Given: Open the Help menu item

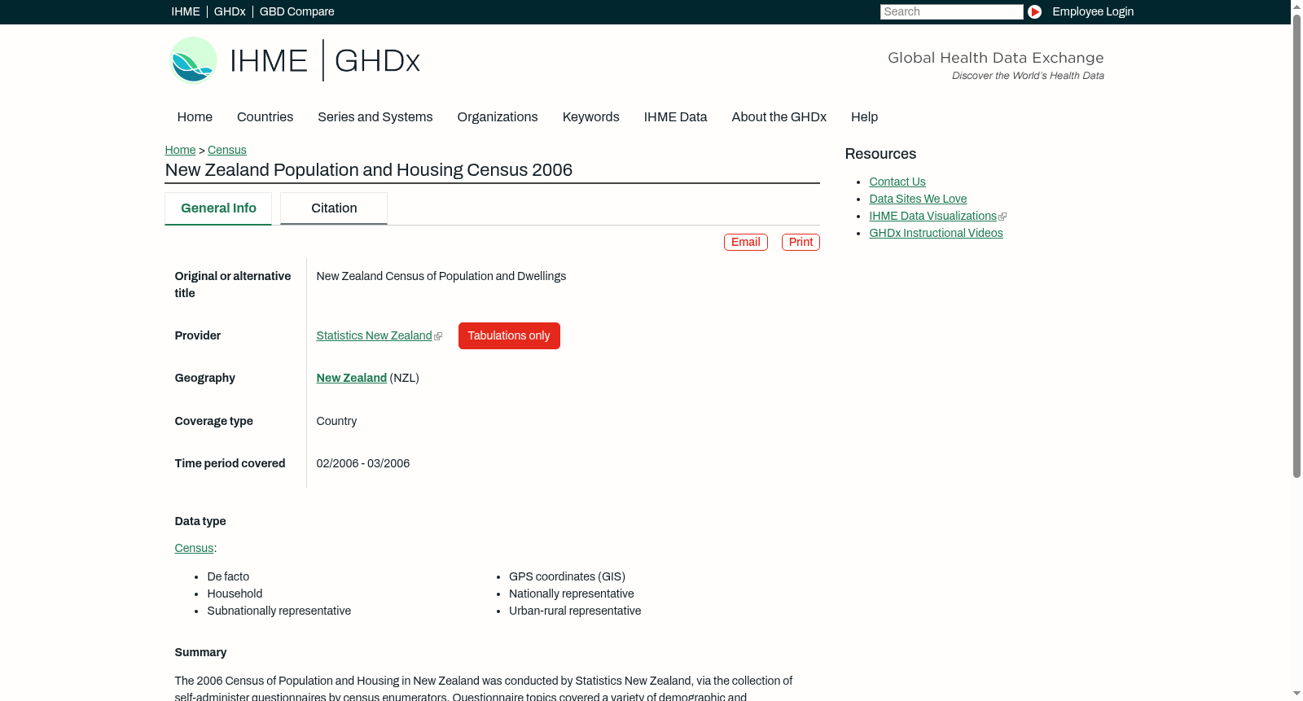Looking at the screenshot, I should coord(864,116).
